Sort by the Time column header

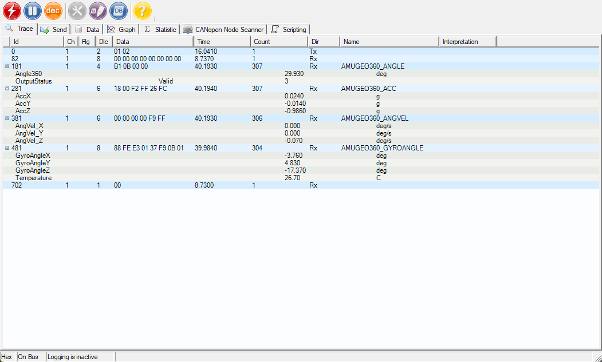[x=222, y=42]
